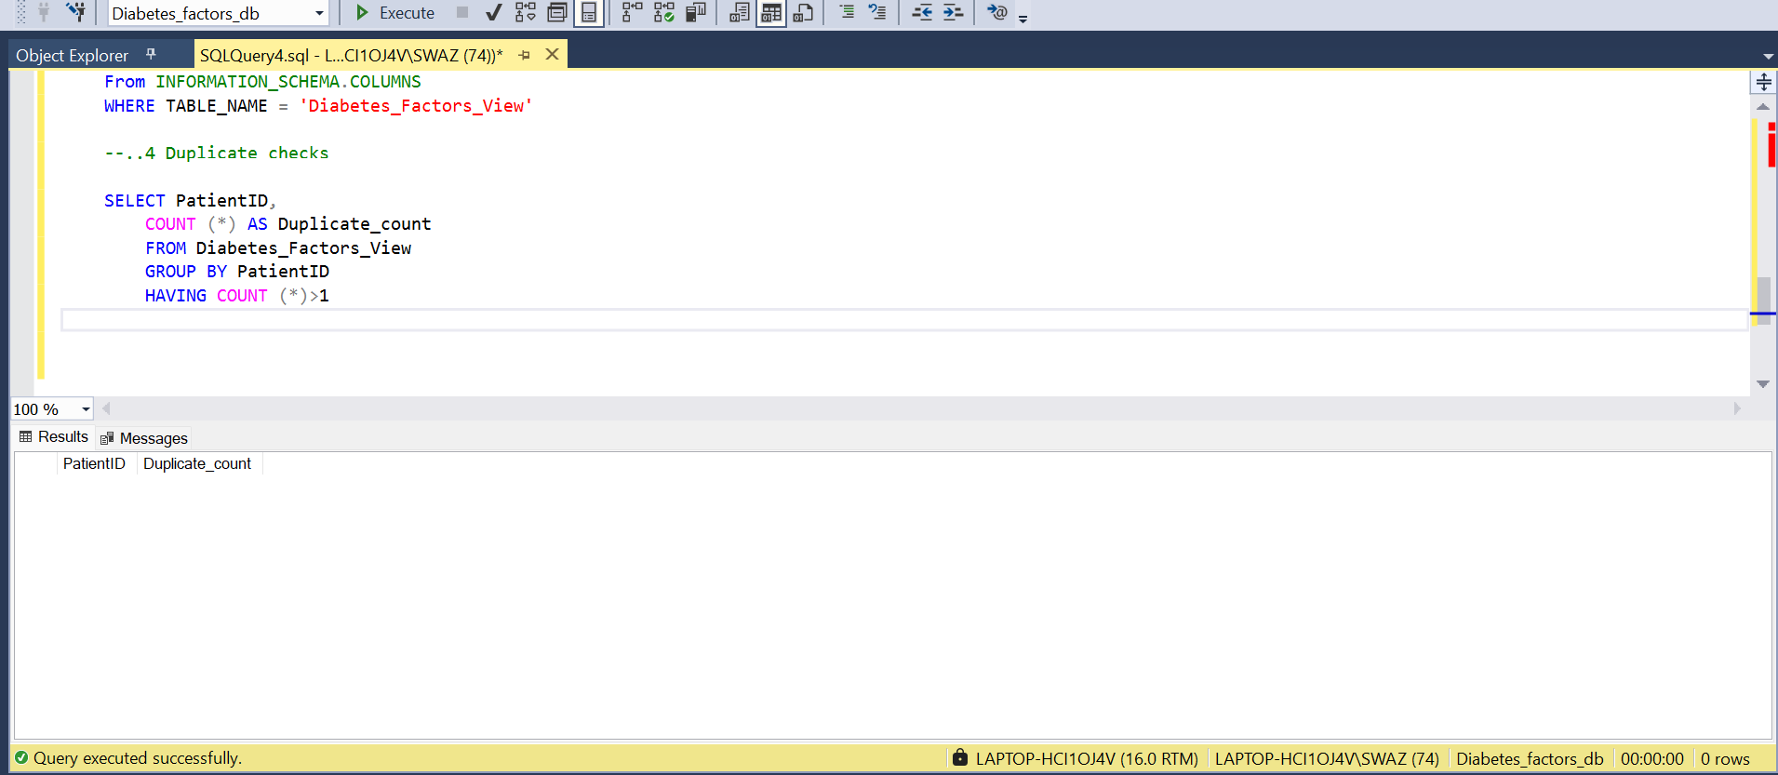This screenshot has width=1778, height=775.
Task: Click the GROUP BY keyword line
Action: (237, 272)
